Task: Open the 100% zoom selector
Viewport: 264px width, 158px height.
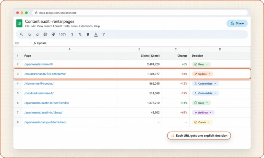Action: (x=63, y=34)
